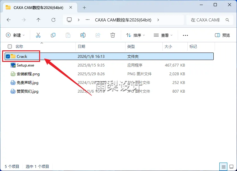This screenshot has width=237, height=171.
Task: Expand chevron after CAXA CAM folder breadcrumb
Action: 158,20
